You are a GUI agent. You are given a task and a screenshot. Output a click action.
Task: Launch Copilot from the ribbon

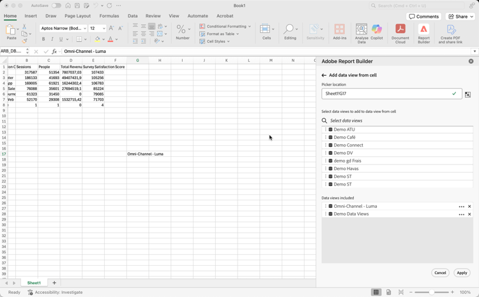[x=377, y=32]
